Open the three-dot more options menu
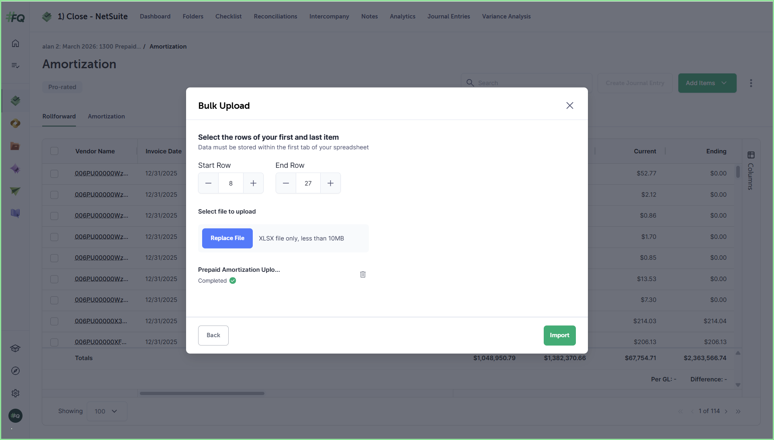This screenshot has height=440, width=774. tap(751, 83)
